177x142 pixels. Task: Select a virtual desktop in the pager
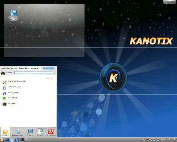[28, 140]
